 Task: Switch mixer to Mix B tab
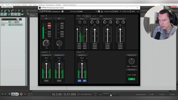(x=94, y=16)
